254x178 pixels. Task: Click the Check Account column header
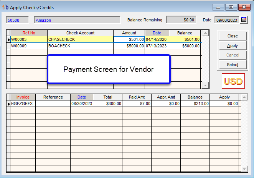pyautogui.click(x=80, y=33)
